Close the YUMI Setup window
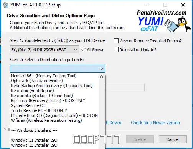 click(183, 5)
